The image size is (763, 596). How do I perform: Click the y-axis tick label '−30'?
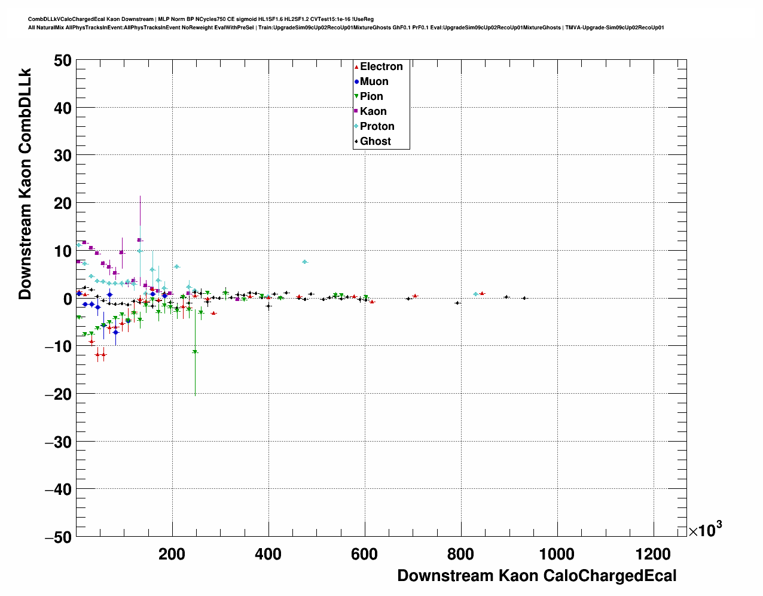pos(59,442)
